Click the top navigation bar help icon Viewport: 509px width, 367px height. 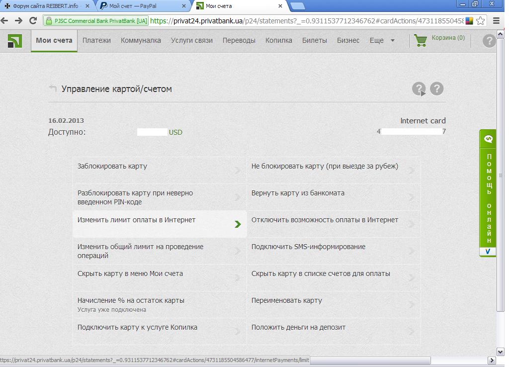point(489,41)
